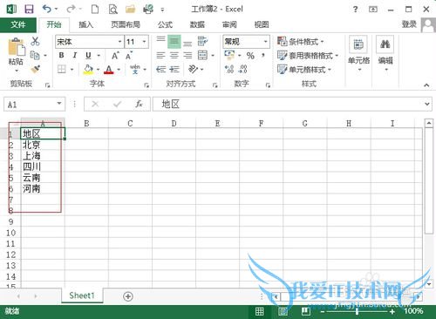Toggle Italic formatting
The width and height of the screenshot is (436, 319).
(75, 55)
